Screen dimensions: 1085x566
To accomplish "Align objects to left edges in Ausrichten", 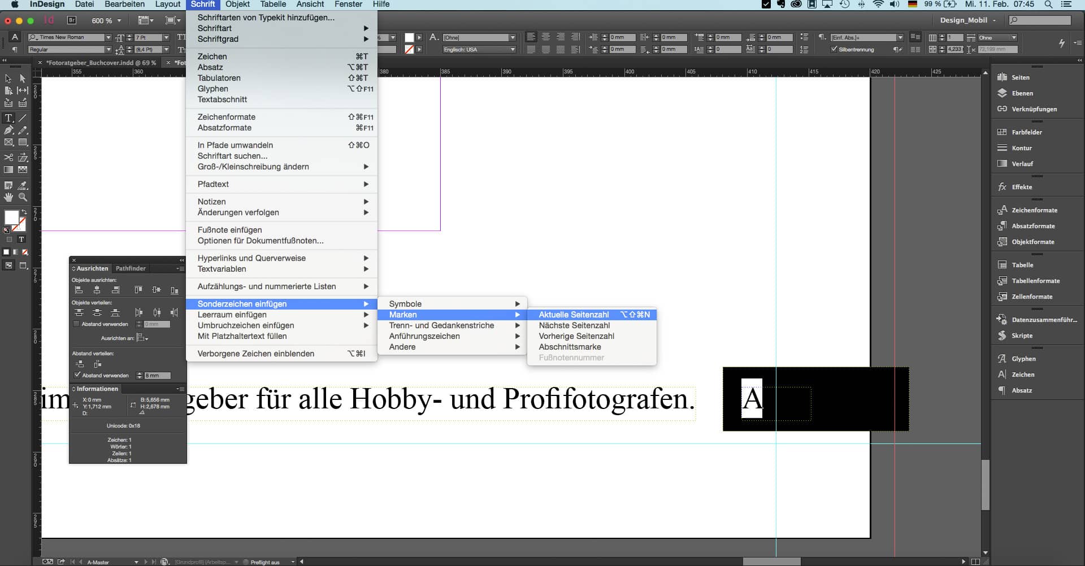I will tap(80, 289).
